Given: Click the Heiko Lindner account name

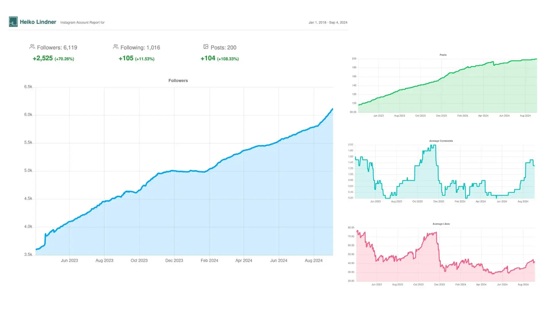Looking at the screenshot, I should [38, 22].
